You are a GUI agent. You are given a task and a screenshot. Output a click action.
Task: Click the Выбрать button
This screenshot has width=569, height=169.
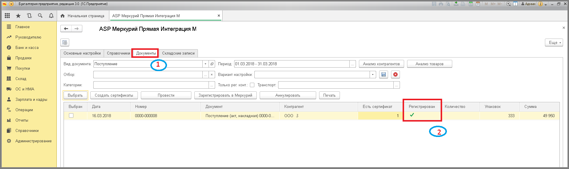pyautogui.click(x=75, y=95)
